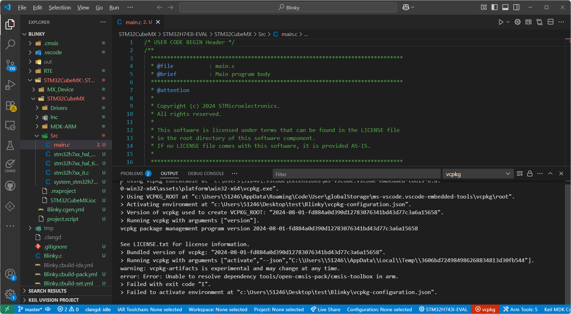Open Manage gear icon in activity bar
This screenshot has height=314, width=571.
pyautogui.click(x=10, y=294)
